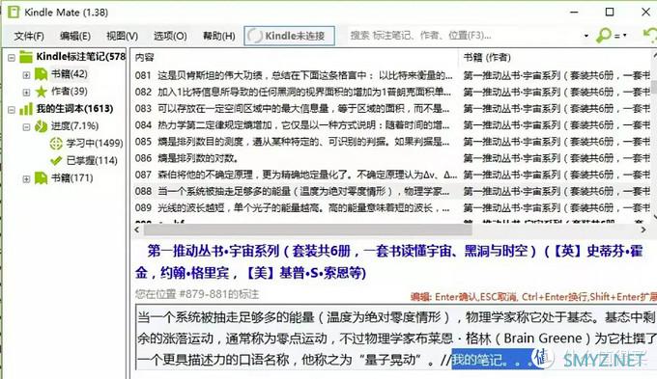Collapse the Kindle标注笔记 tree node
The width and height of the screenshot is (657, 379).
click(x=12, y=57)
